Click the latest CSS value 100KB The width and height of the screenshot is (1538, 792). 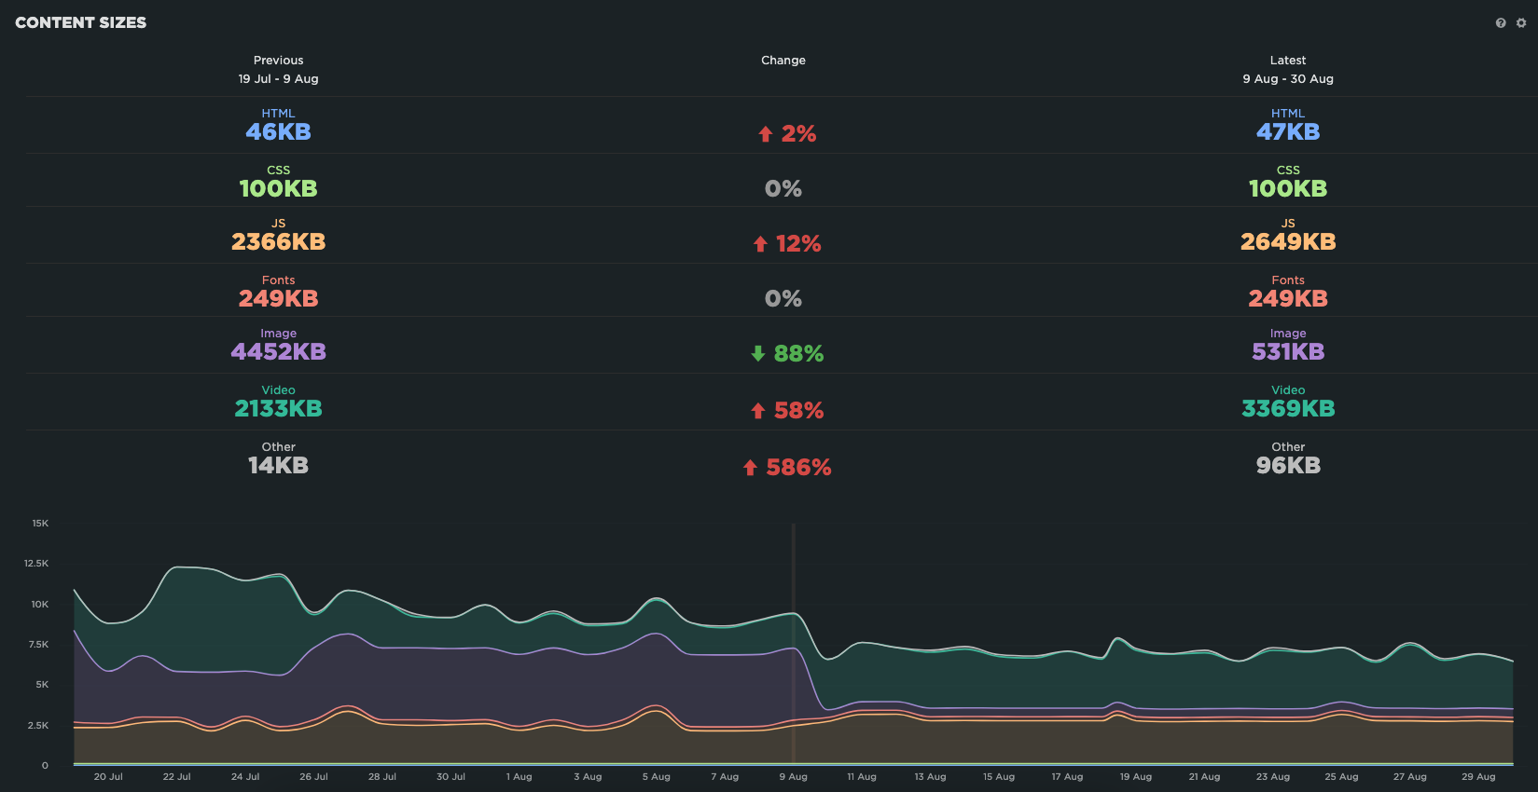tap(1287, 189)
